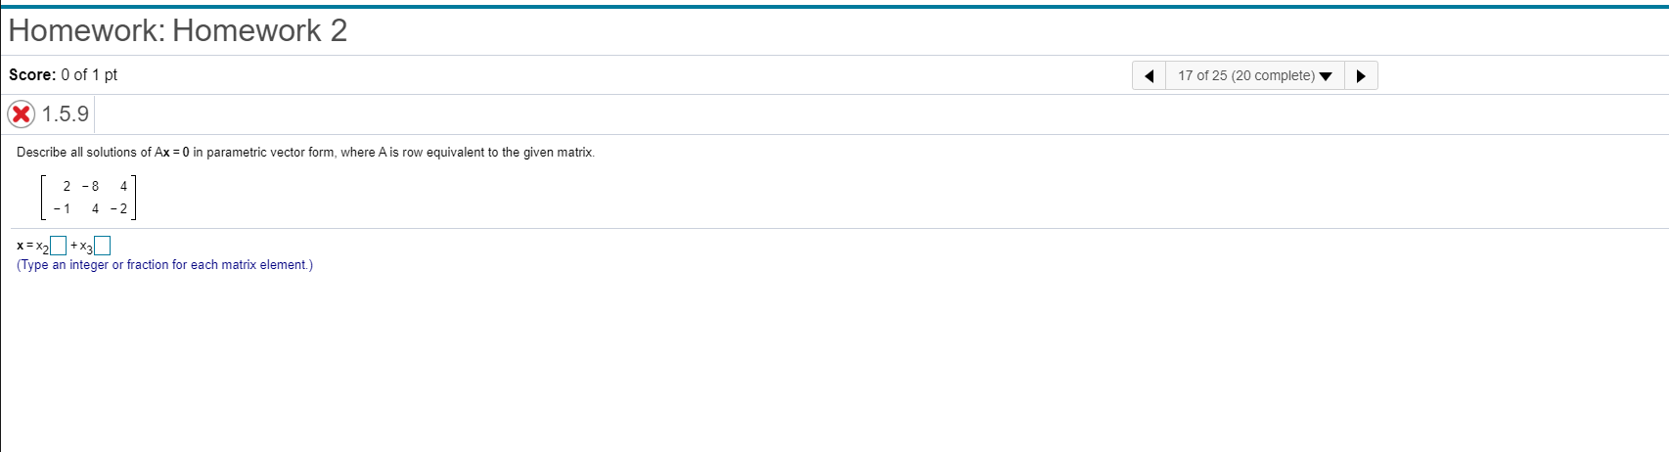Go to the previous question arrow

pyautogui.click(x=1150, y=75)
